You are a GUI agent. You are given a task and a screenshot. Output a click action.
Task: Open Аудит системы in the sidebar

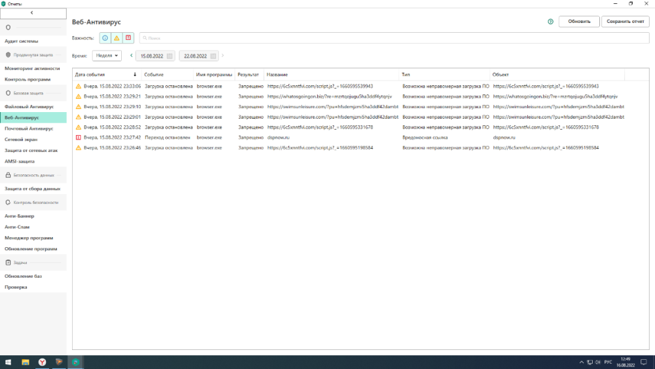pyautogui.click(x=22, y=41)
